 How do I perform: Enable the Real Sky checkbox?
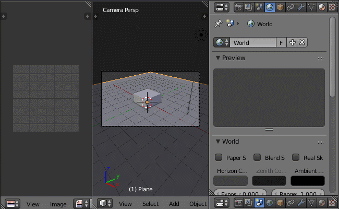coord(296,157)
